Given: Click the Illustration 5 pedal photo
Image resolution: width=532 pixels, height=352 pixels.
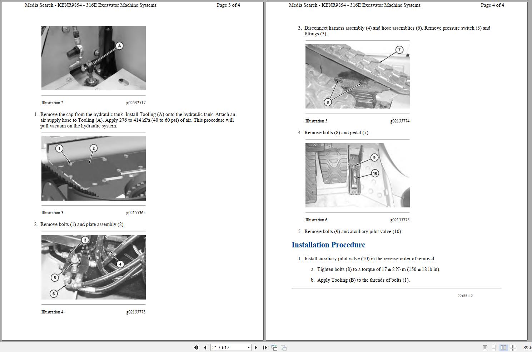Looking at the screenshot, I should click(358, 76).
